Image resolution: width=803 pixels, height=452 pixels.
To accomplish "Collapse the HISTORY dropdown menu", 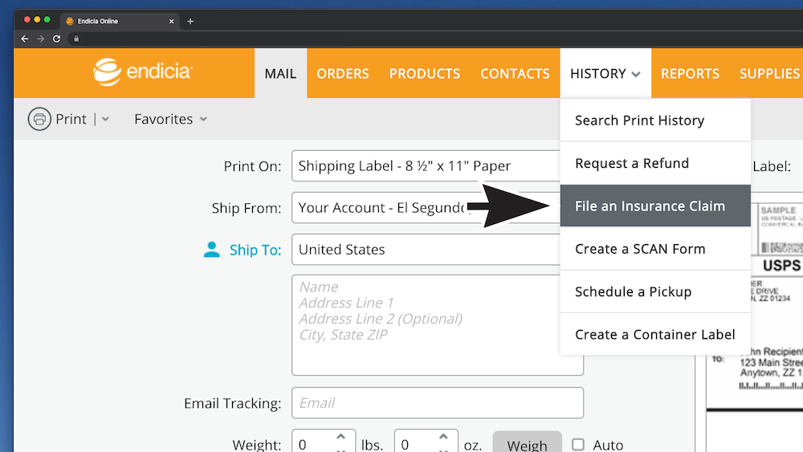I will point(605,74).
